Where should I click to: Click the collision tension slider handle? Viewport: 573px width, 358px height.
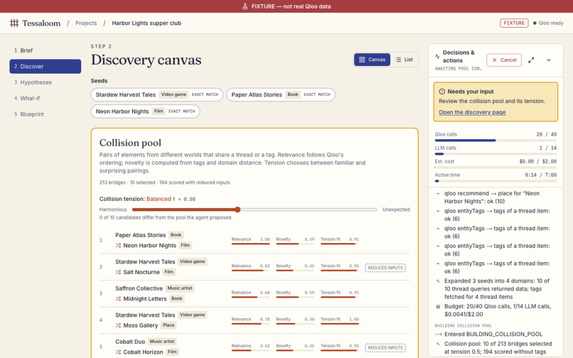click(237, 210)
